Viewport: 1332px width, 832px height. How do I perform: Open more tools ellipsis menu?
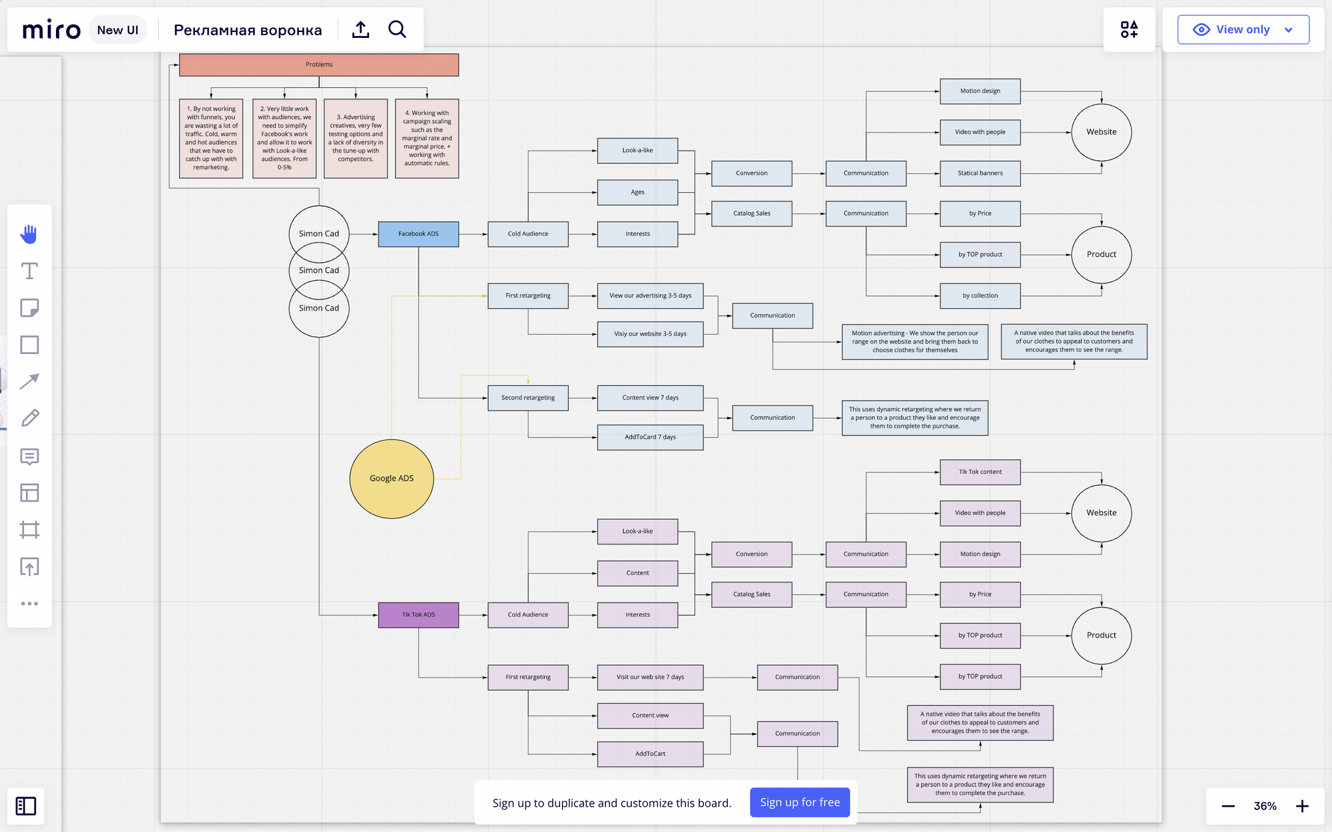[x=29, y=604]
